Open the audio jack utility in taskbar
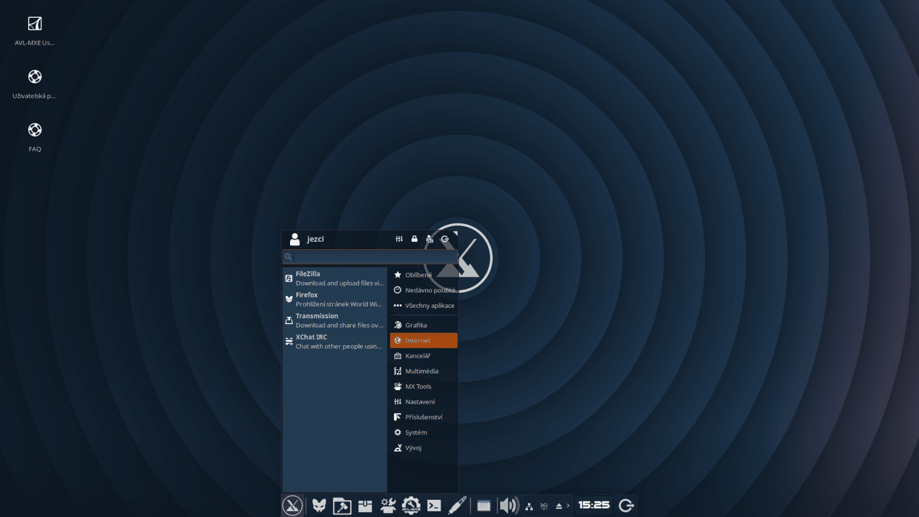Viewport: 919px width, 517px height. point(457,506)
